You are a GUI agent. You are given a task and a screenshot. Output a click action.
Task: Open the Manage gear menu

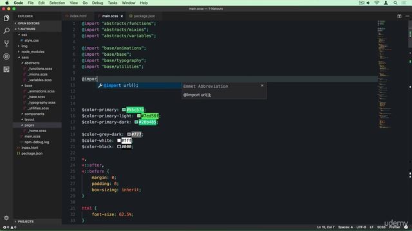click(x=6, y=218)
